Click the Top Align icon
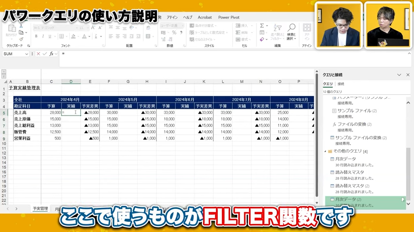 coord(111,28)
